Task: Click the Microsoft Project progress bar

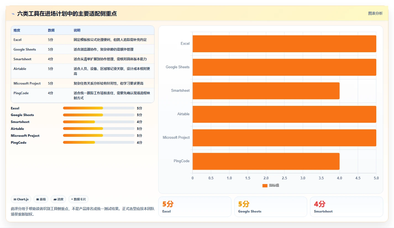Action: tap(99, 136)
